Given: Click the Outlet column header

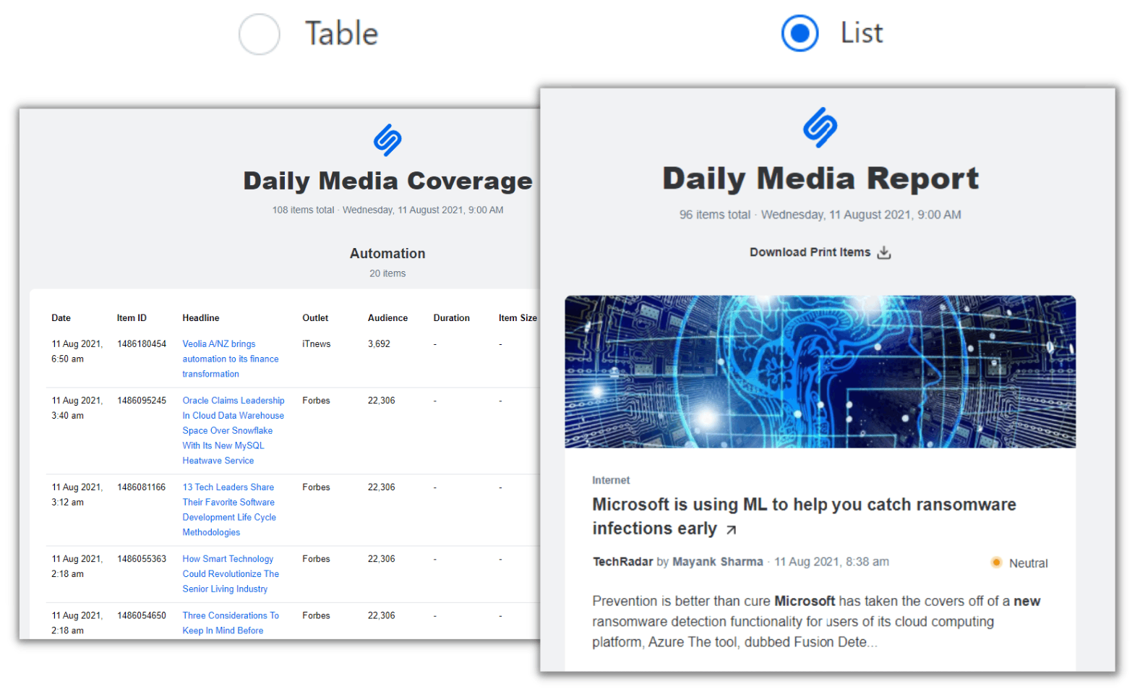Looking at the screenshot, I should pyautogui.click(x=315, y=318).
